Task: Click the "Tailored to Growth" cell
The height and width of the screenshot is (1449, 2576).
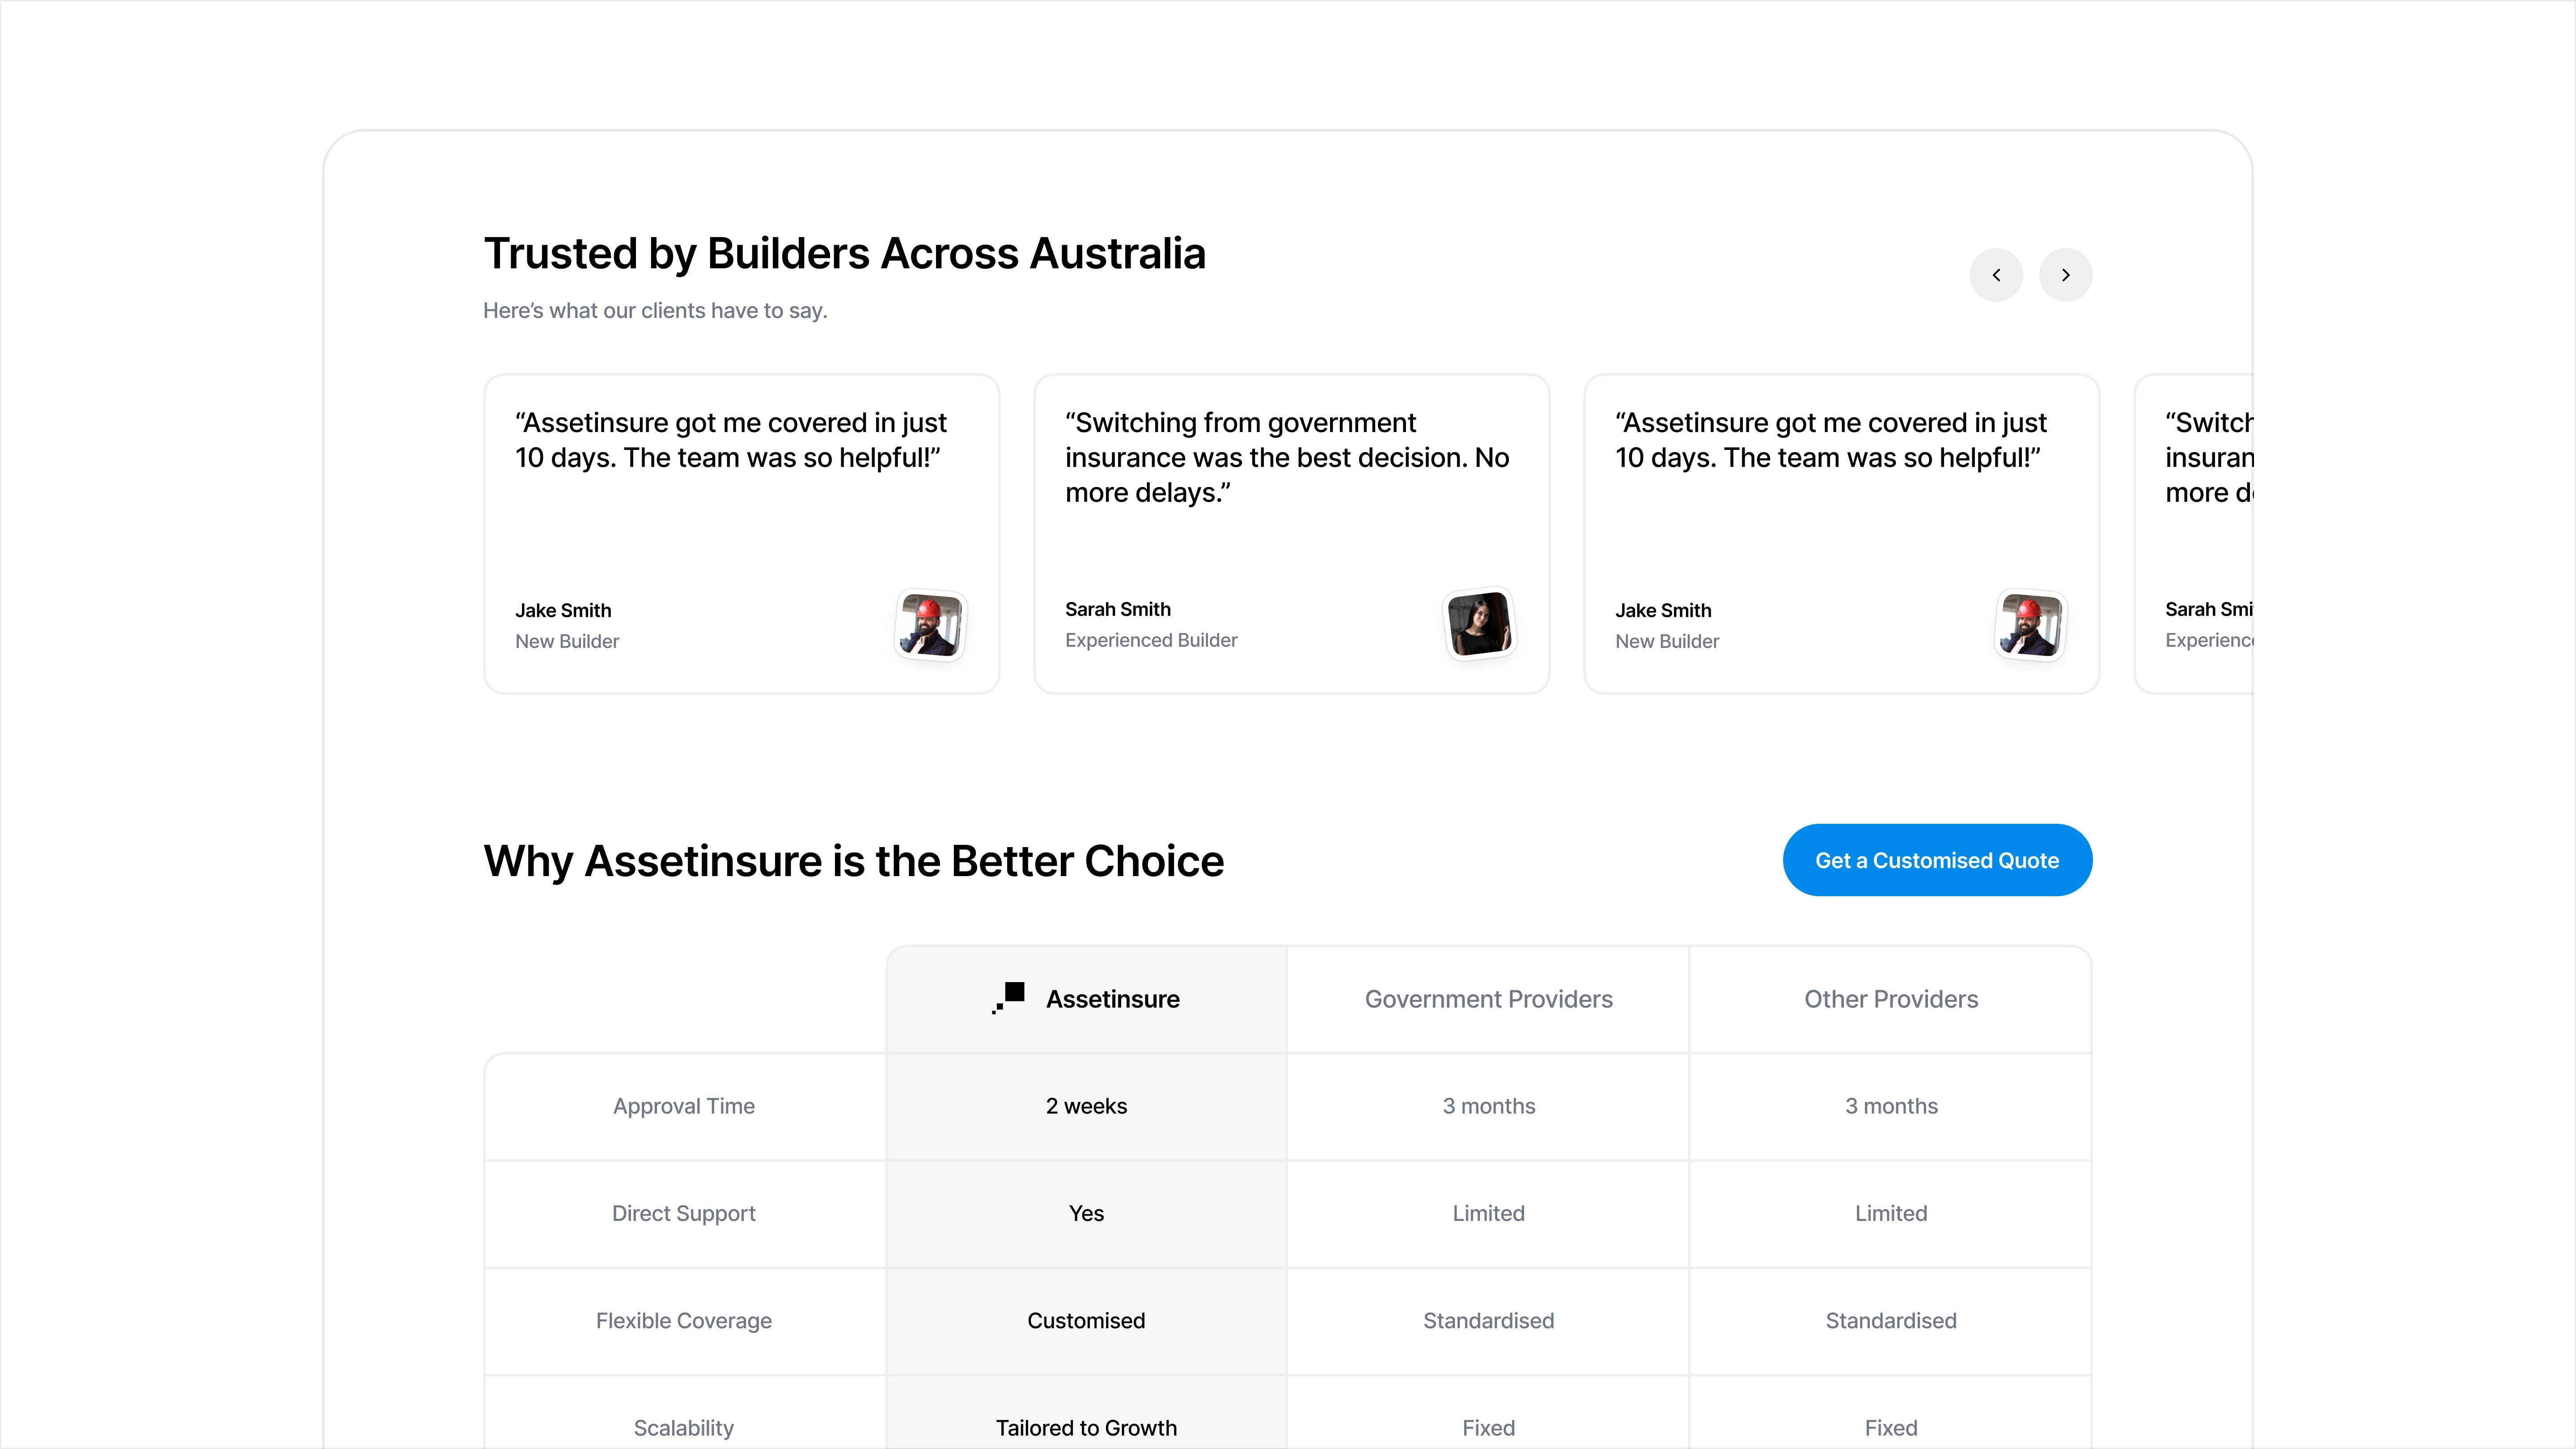Action: click(x=1086, y=1427)
